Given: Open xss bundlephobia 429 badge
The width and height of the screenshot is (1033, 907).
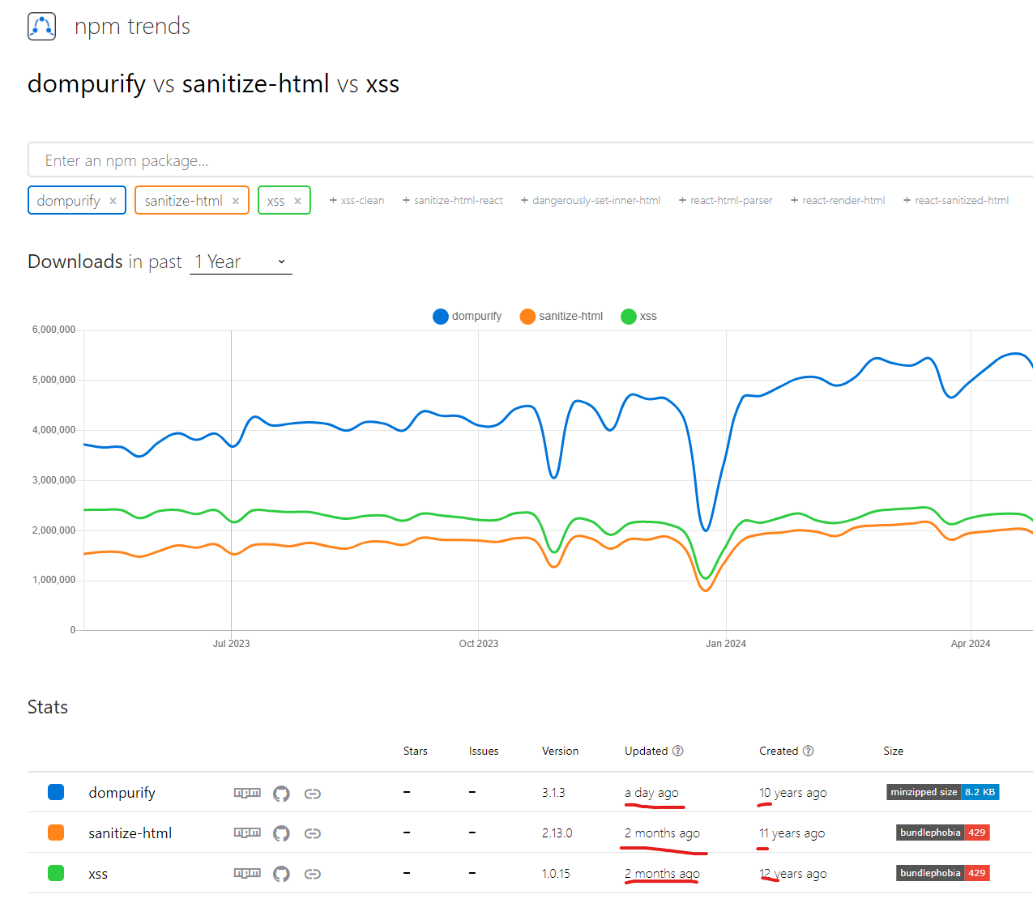Looking at the screenshot, I should [x=943, y=873].
